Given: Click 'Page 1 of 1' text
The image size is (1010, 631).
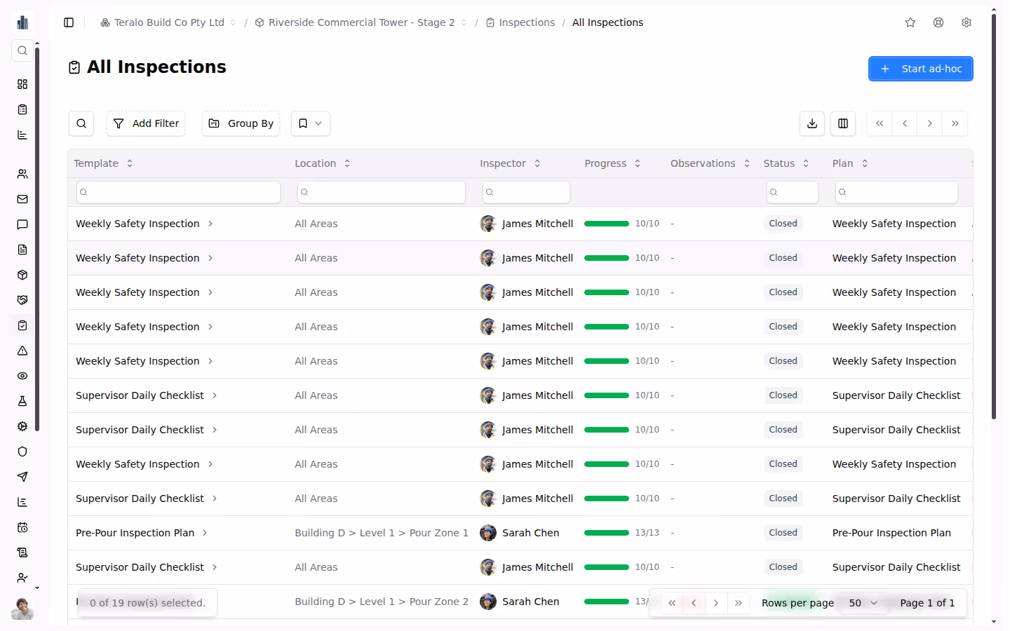Looking at the screenshot, I should click(x=927, y=603).
